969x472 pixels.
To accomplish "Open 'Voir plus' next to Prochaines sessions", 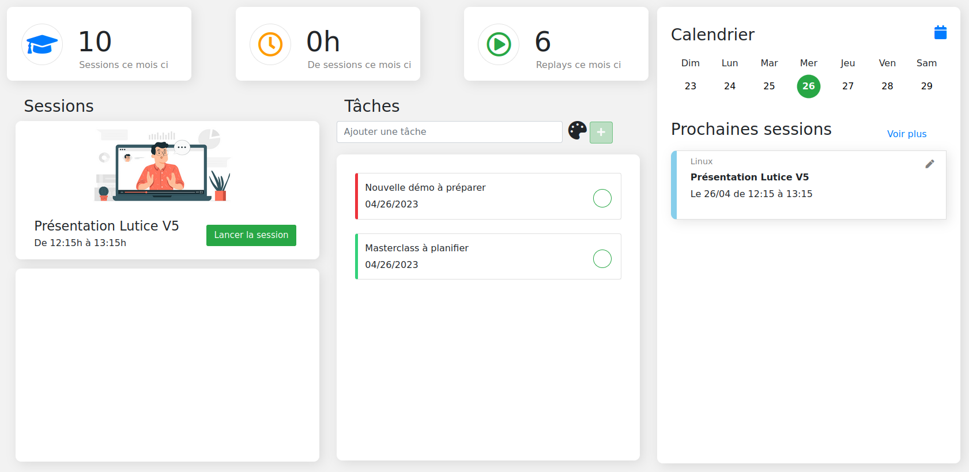I will coord(907,134).
